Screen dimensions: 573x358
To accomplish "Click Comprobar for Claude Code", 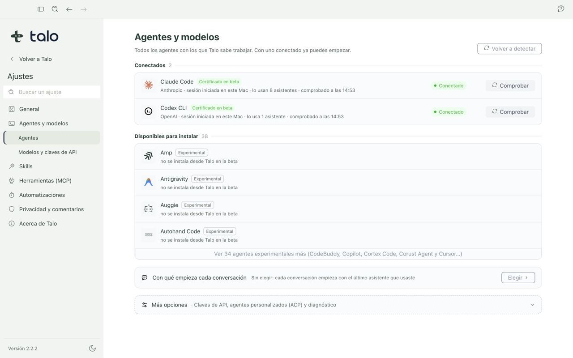I will coord(510,85).
